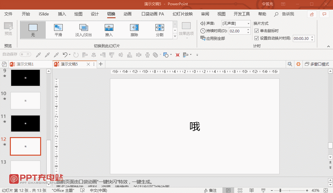Open the 文件 file menu

click(8, 14)
